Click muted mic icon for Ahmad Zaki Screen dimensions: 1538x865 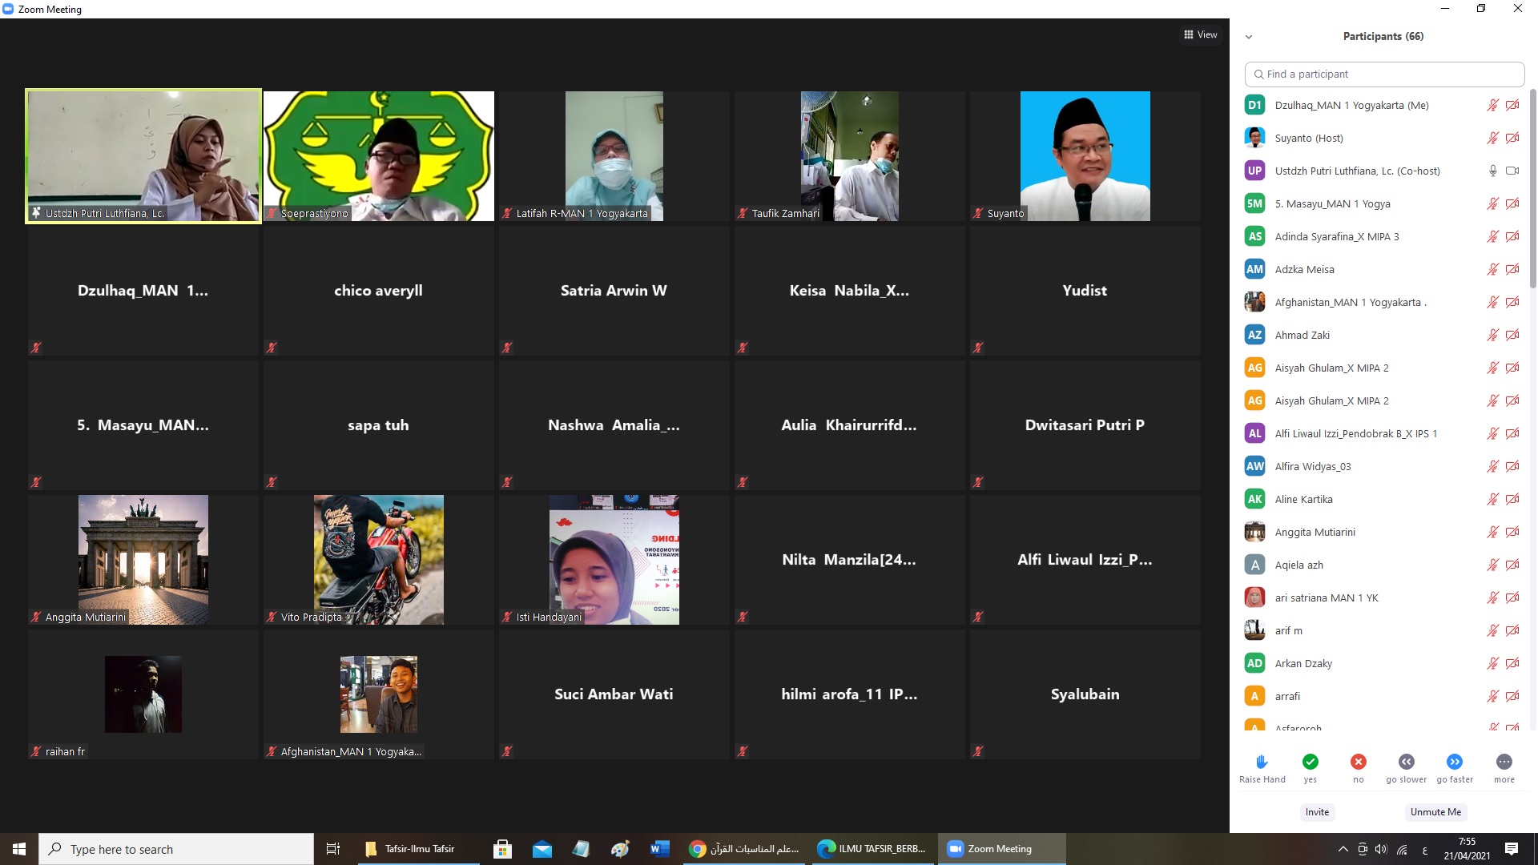coord(1492,335)
